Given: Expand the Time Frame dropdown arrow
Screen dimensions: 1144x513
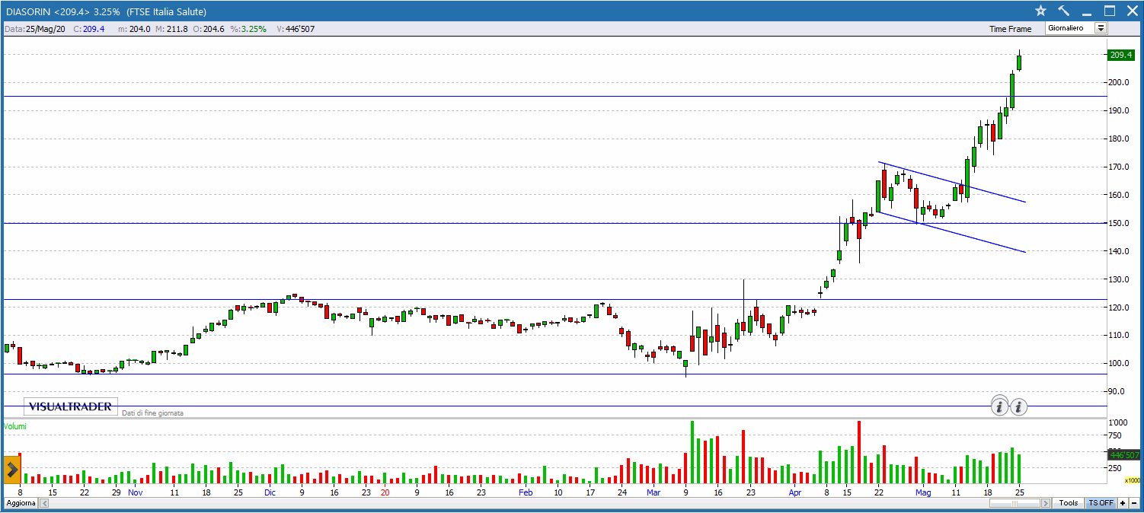Looking at the screenshot, I should coord(1101,28).
